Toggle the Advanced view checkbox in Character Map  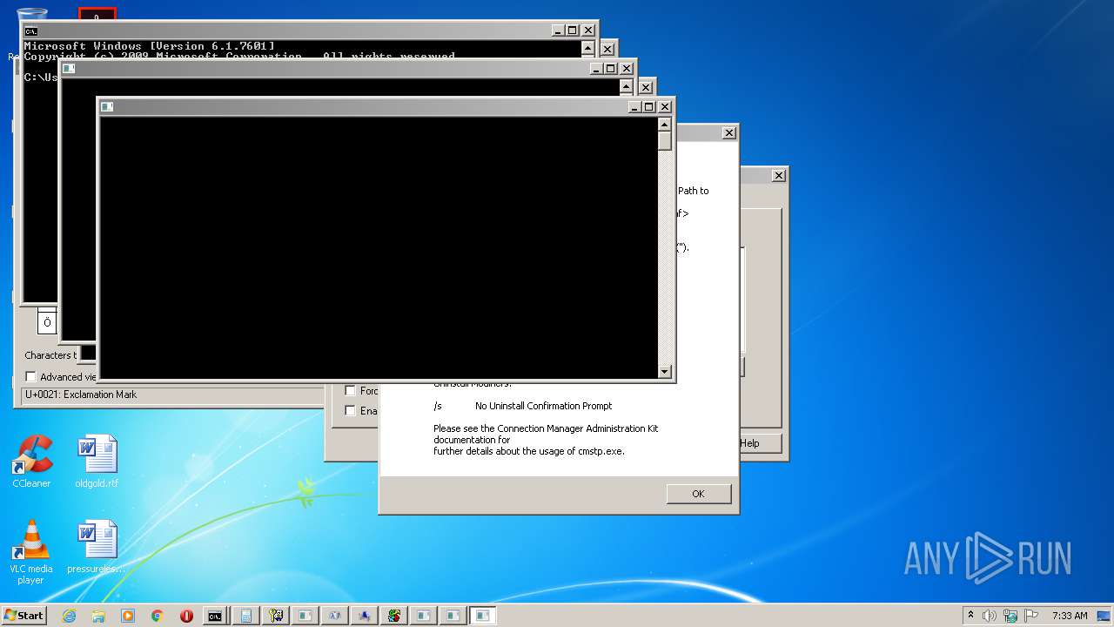tap(31, 377)
